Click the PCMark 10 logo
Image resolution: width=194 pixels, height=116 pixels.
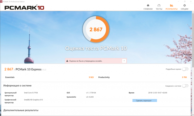pyautogui.click(x=24, y=8)
